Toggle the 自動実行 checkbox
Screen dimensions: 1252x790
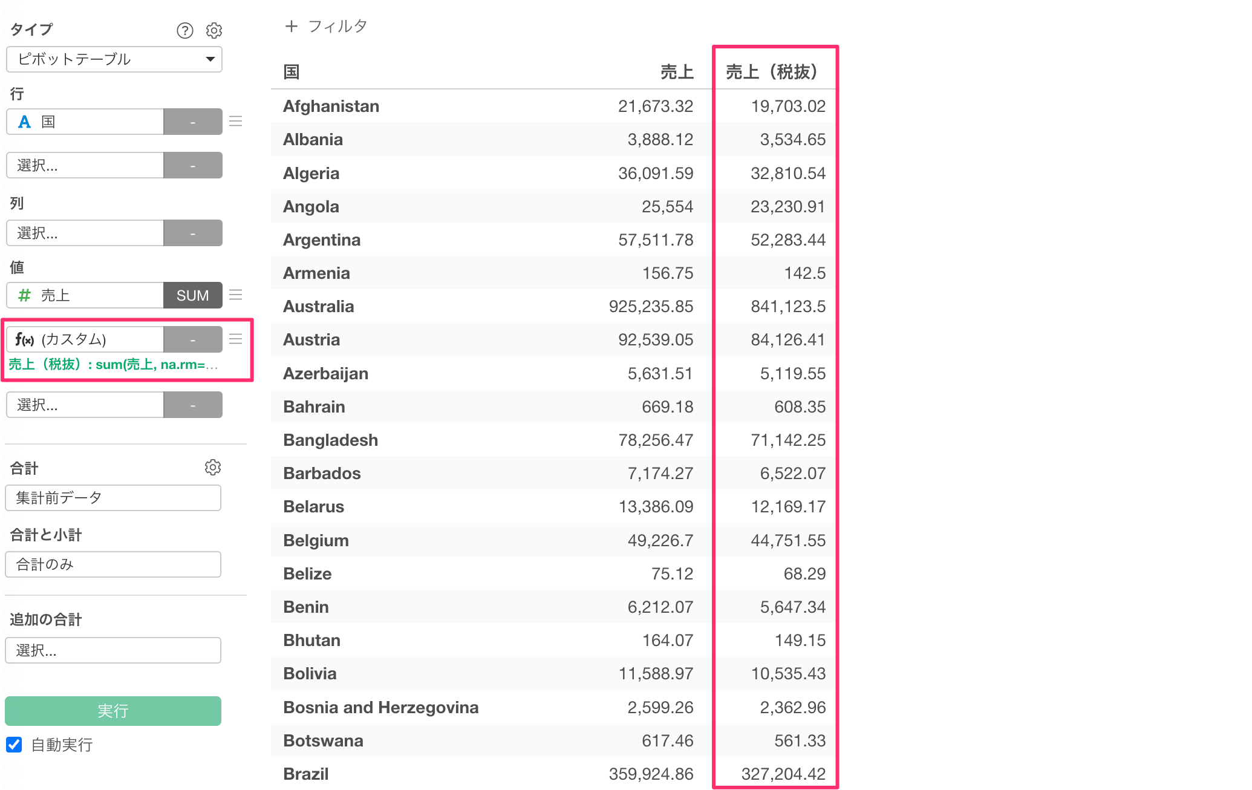15,745
